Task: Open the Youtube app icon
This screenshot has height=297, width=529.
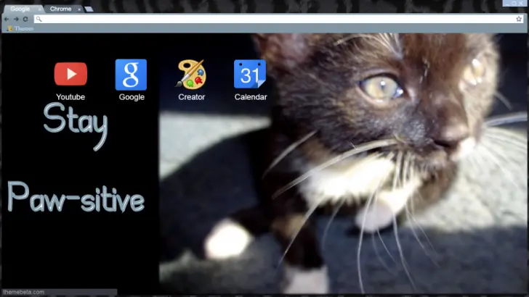Action: click(70, 74)
